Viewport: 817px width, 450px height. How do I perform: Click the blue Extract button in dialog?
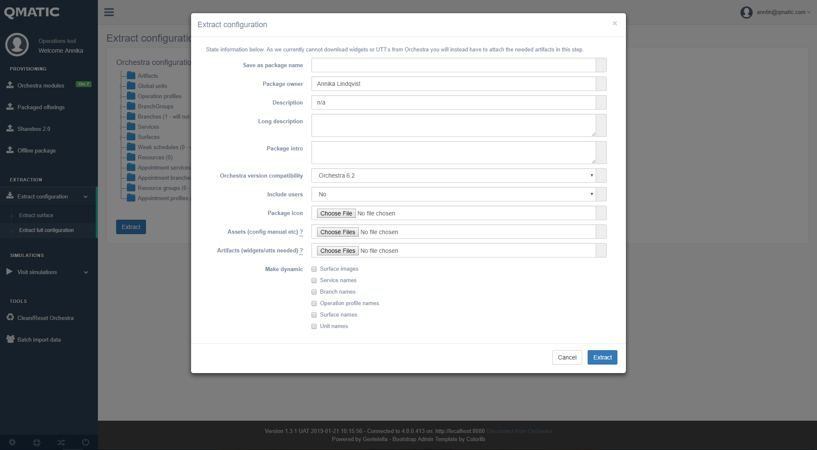tap(603, 357)
